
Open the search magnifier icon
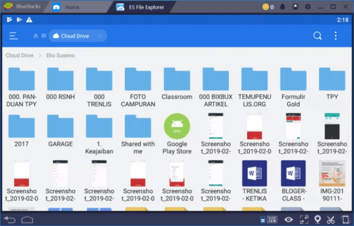click(317, 36)
